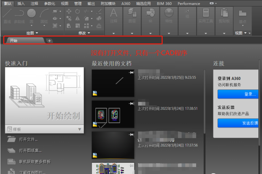This screenshot has height=174, width=262.
Task: Click the 联机获取更多样板 link
Action: 35,162
